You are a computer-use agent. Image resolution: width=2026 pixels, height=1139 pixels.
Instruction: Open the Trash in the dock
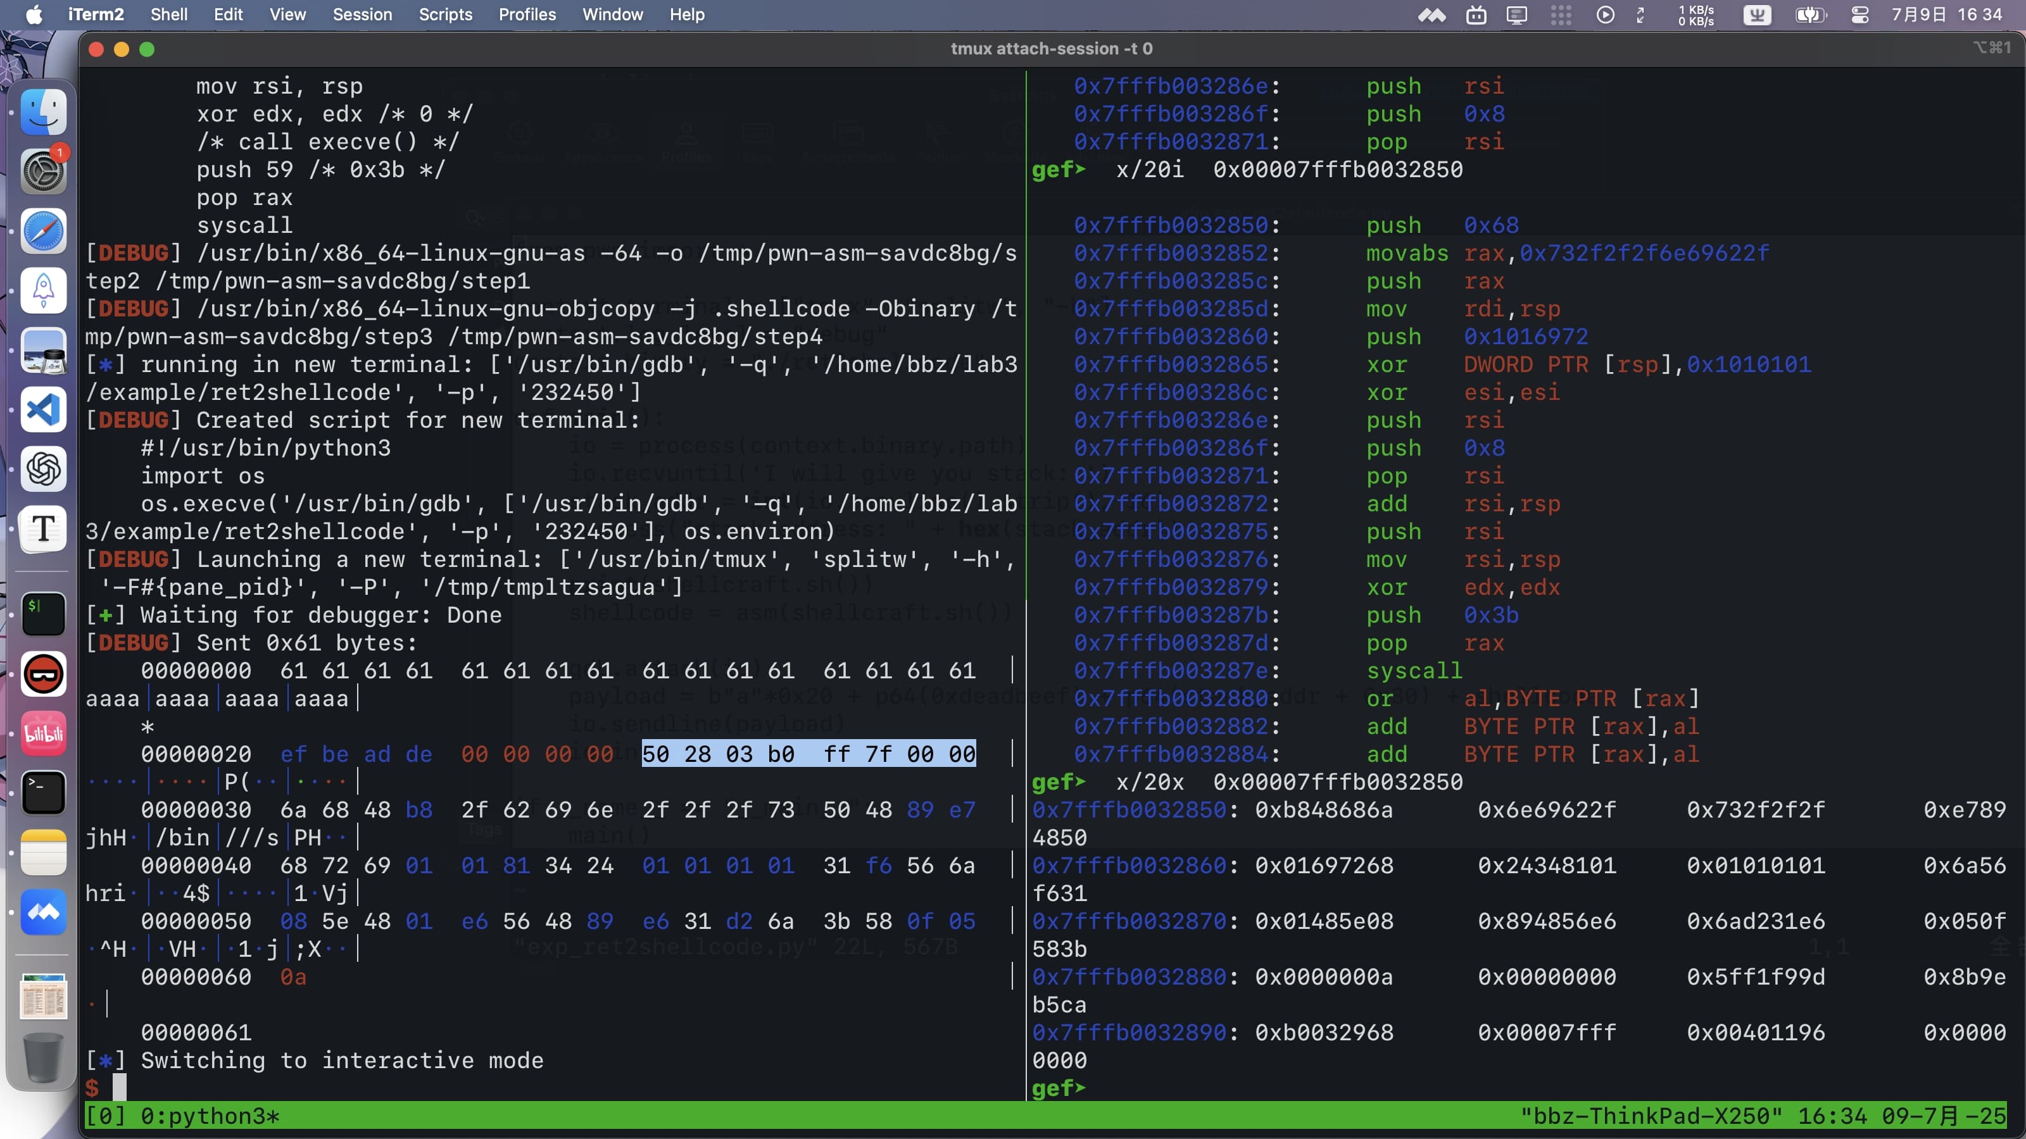(x=43, y=1057)
